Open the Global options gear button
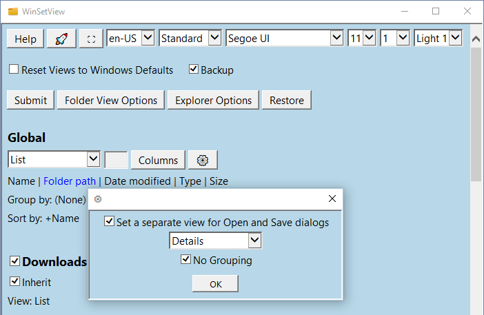The width and height of the screenshot is (484, 315). click(203, 160)
